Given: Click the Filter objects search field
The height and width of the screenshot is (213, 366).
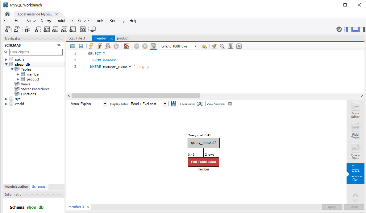Looking at the screenshot, I should (36, 52).
